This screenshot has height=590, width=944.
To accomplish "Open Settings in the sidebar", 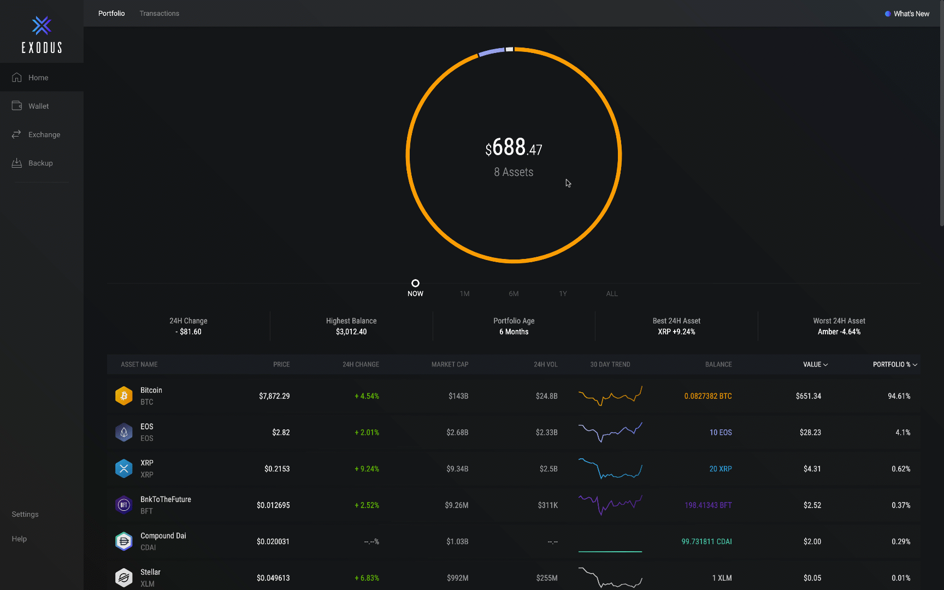I will pyautogui.click(x=25, y=514).
